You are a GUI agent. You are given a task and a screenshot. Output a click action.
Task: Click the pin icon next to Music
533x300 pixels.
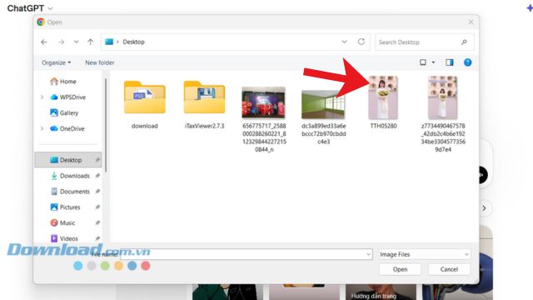click(x=97, y=222)
